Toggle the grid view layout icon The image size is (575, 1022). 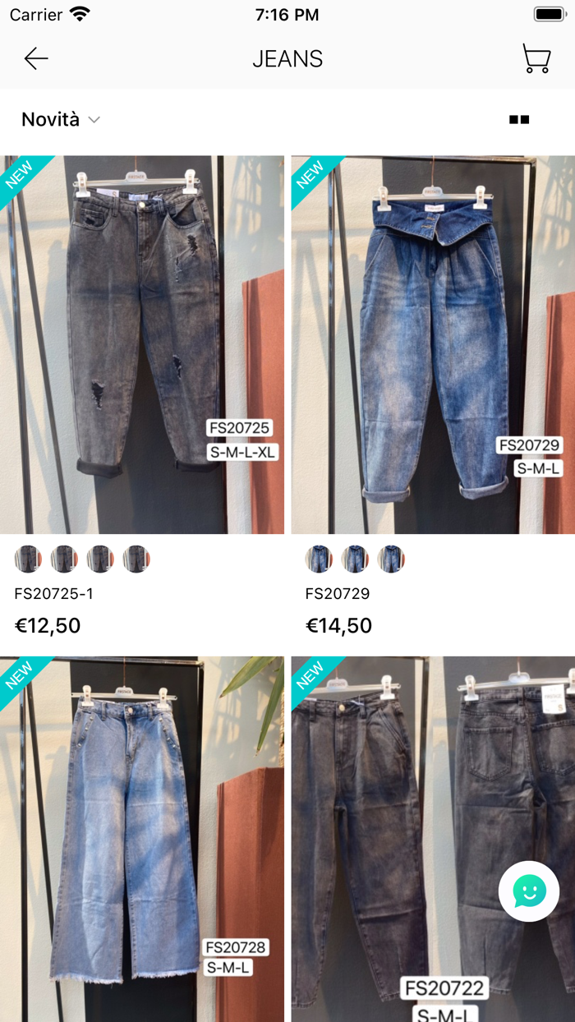pos(519,119)
